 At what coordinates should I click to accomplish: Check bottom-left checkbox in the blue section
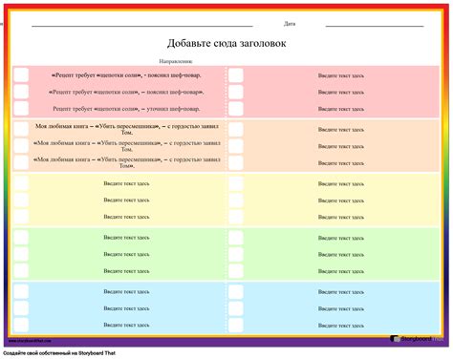click(21, 325)
